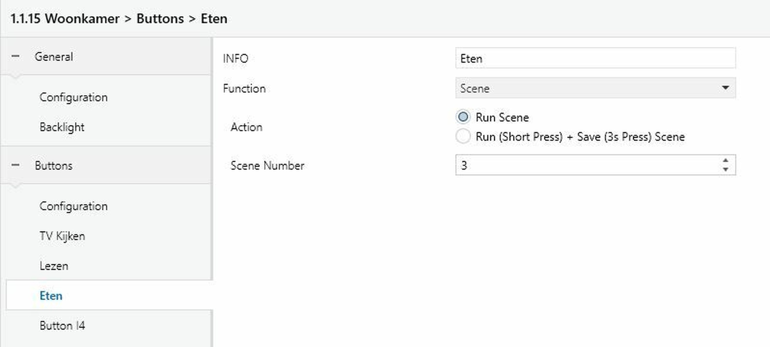Select the Lezen button page
Viewport: 770px width, 347px height.
(x=54, y=266)
